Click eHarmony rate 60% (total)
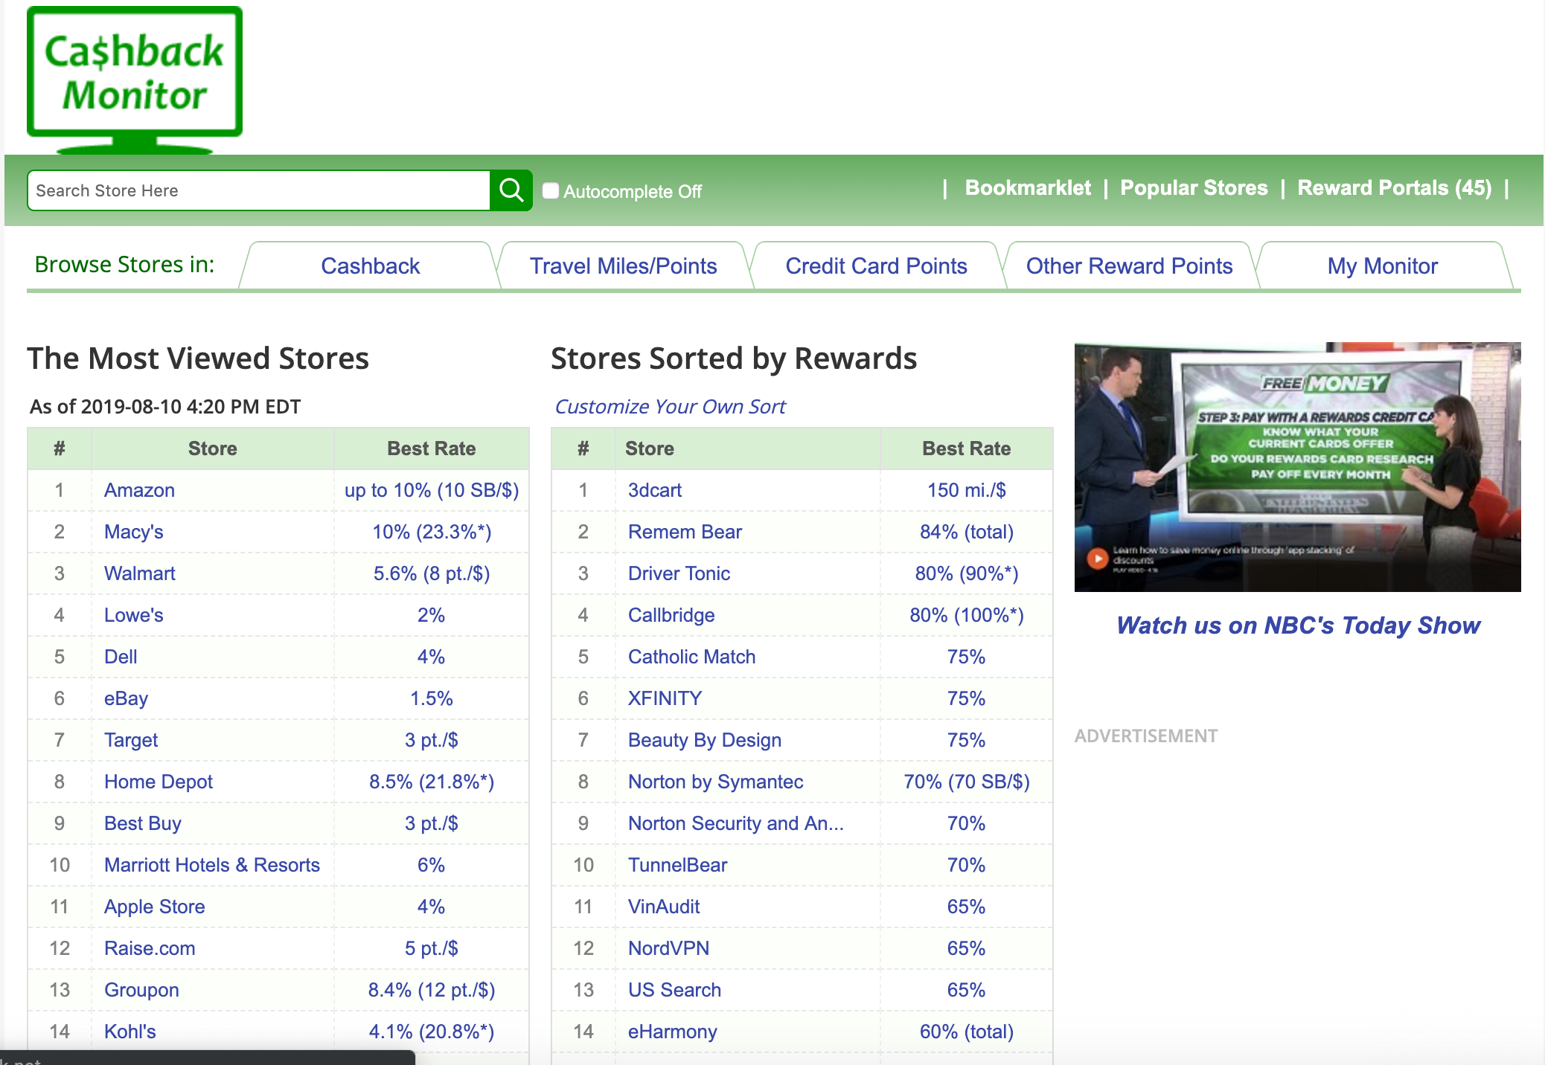The width and height of the screenshot is (1545, 1065). (x=966, y=1032)
